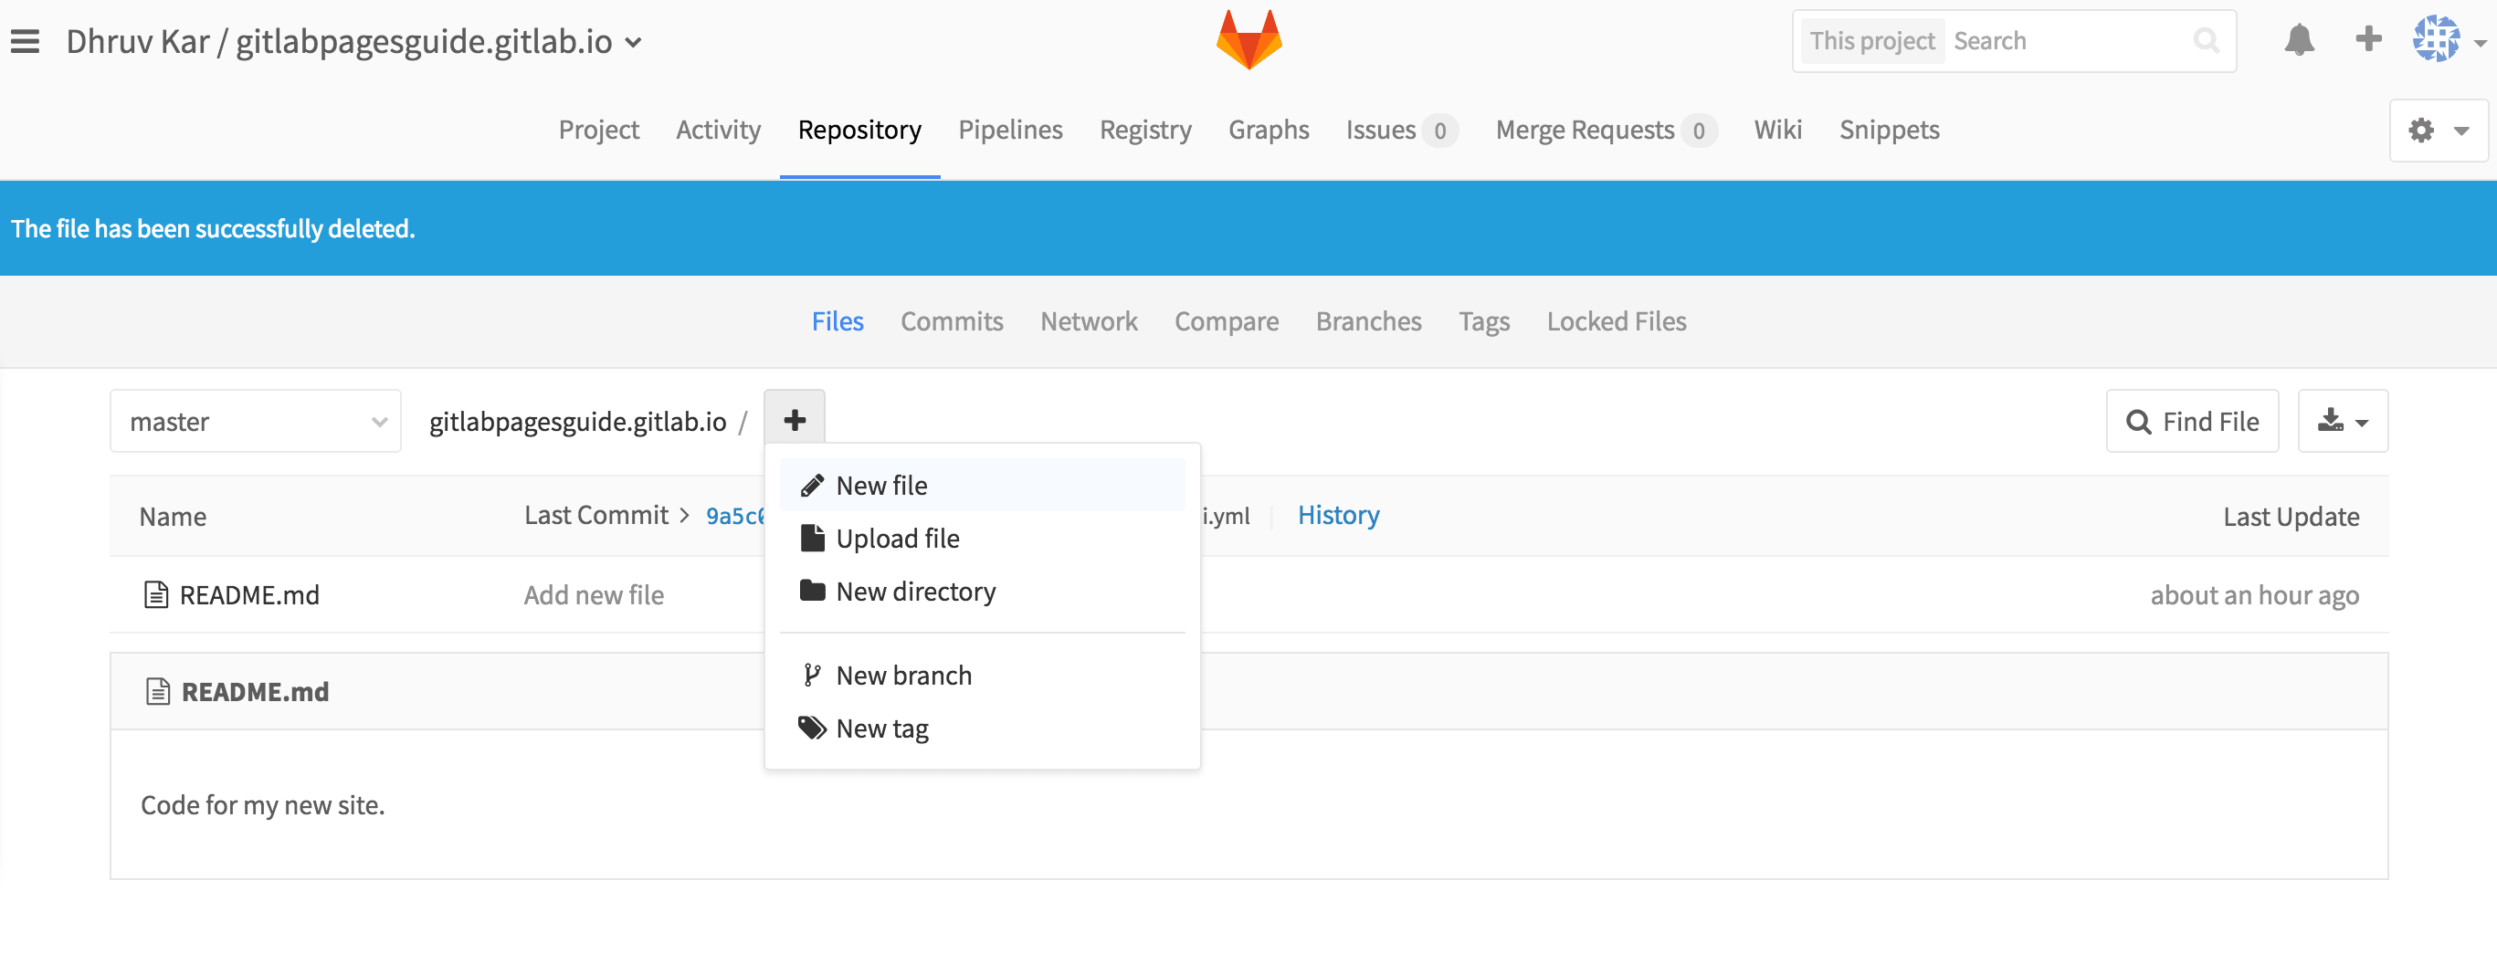Open the Tags sub-tab
The width and height of the screenshot is (2497, 975).
(1483, 320)
